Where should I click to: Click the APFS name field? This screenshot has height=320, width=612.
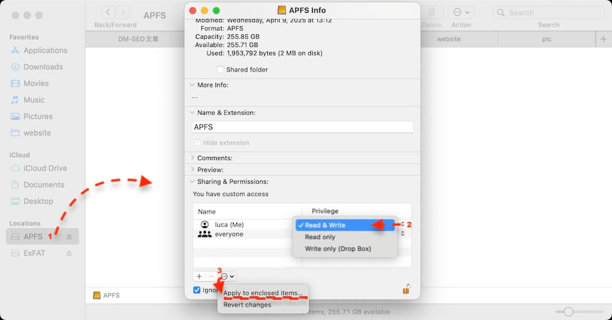pos(302,127)
